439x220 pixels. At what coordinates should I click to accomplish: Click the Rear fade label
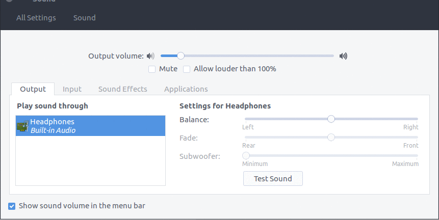coord(249,146)
